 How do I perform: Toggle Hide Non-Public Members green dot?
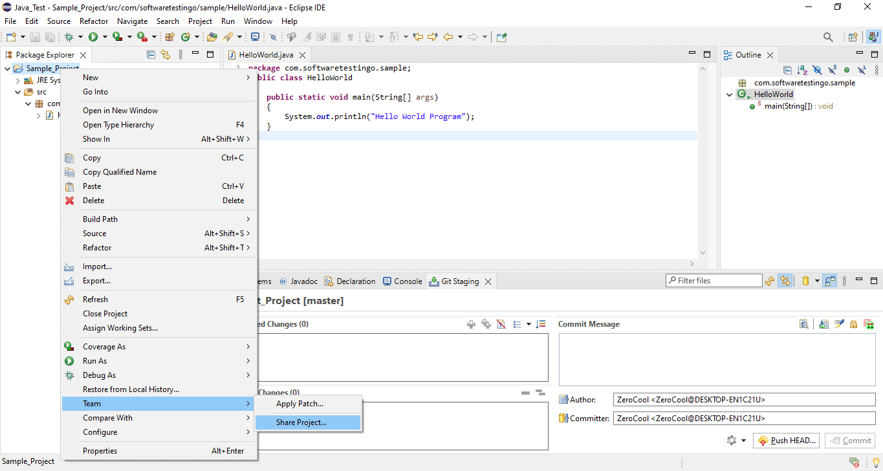[x=846, y=70]
